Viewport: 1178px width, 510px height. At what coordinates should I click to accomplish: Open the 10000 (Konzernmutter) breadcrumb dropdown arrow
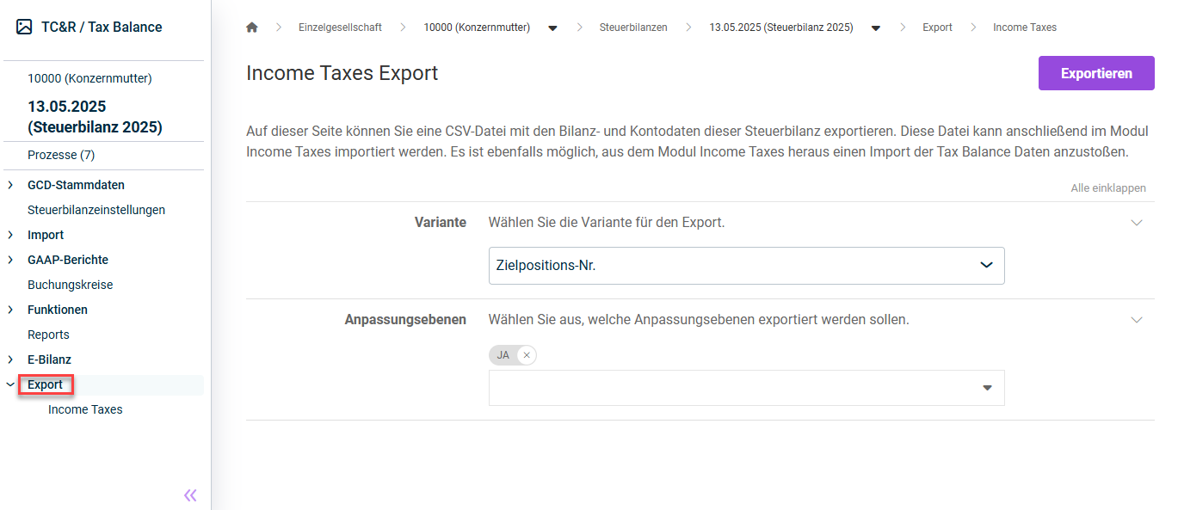(x=552, y=28)
